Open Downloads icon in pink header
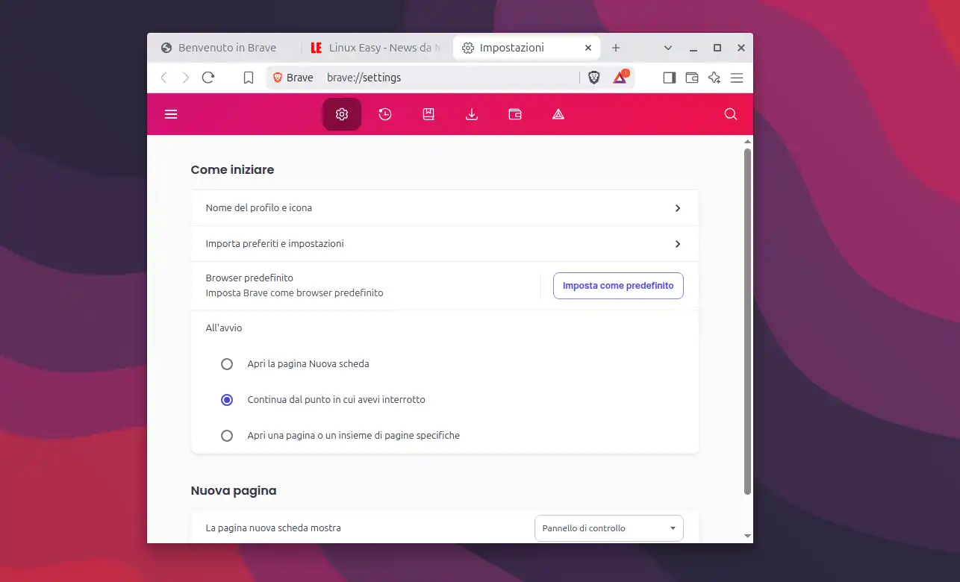Image resolution: width=960 pixels, height=582 pixels. pos(472,114)
